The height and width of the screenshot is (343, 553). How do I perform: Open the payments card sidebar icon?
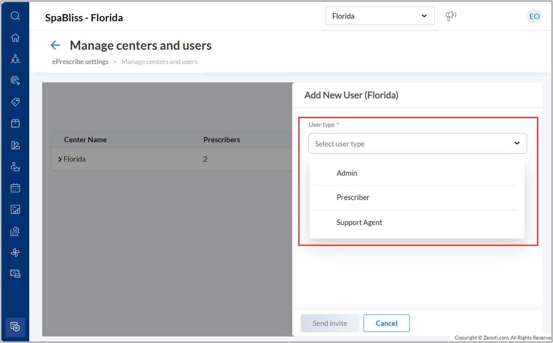(x=15, y=274)
